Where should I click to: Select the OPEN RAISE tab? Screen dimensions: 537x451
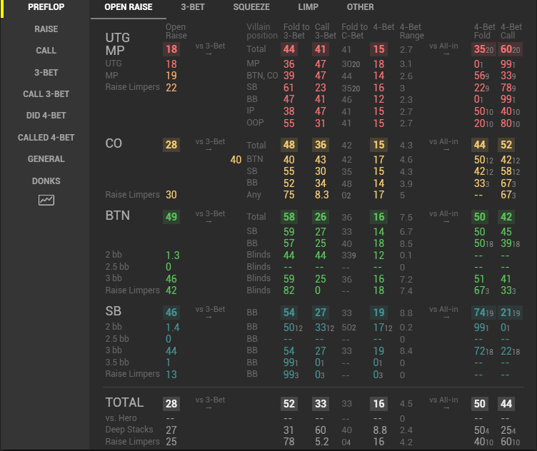(x=129, y=7)
